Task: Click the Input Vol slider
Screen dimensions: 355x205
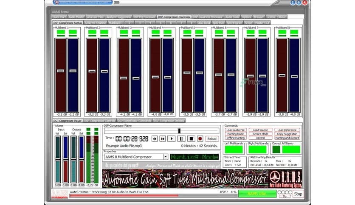Action: 58,159
